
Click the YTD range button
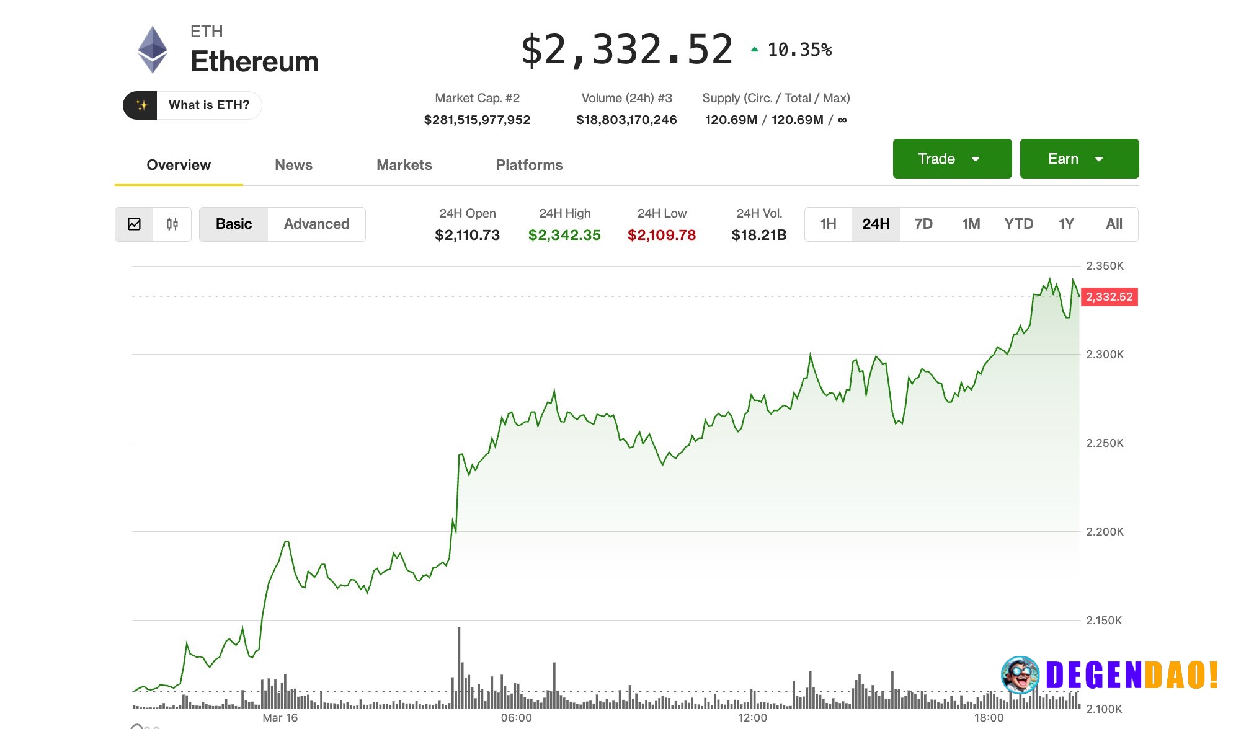pyautogui.click(x=1018, y=224)
